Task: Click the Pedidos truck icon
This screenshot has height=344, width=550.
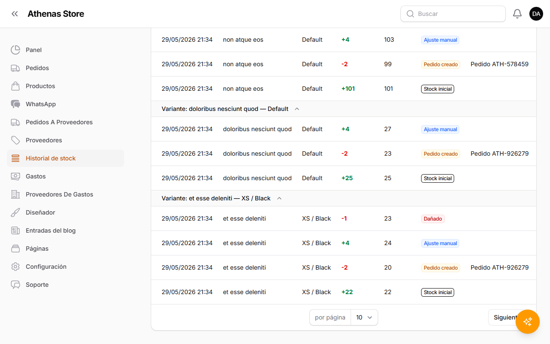Action: click(15, 68)
